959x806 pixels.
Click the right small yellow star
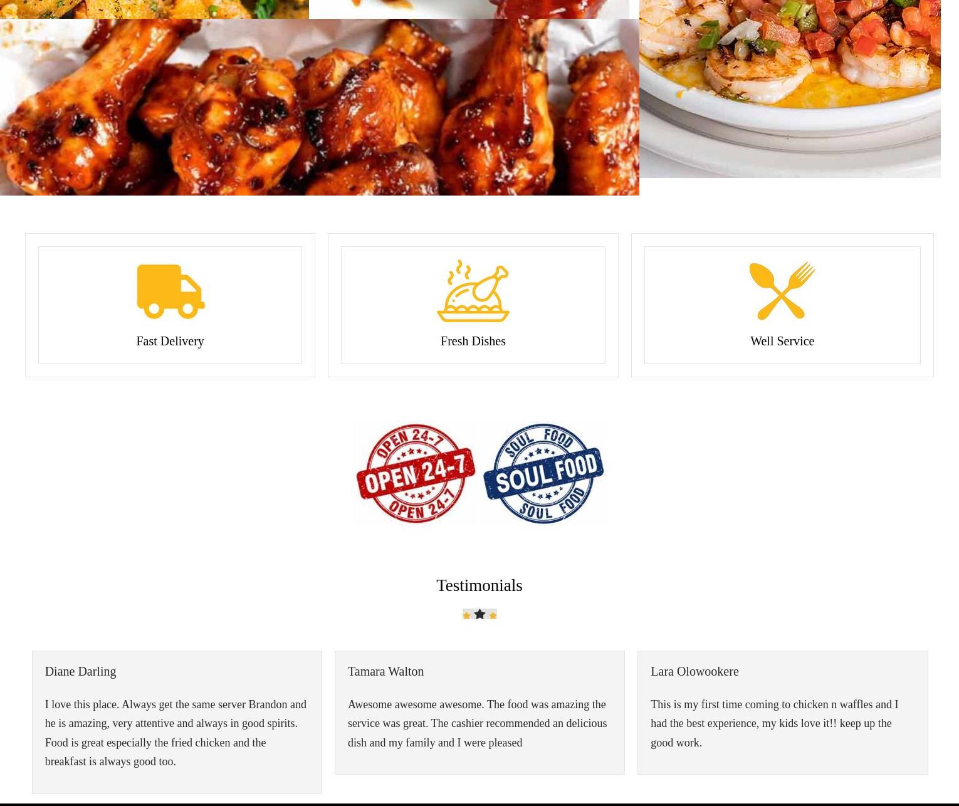point(493,615)
